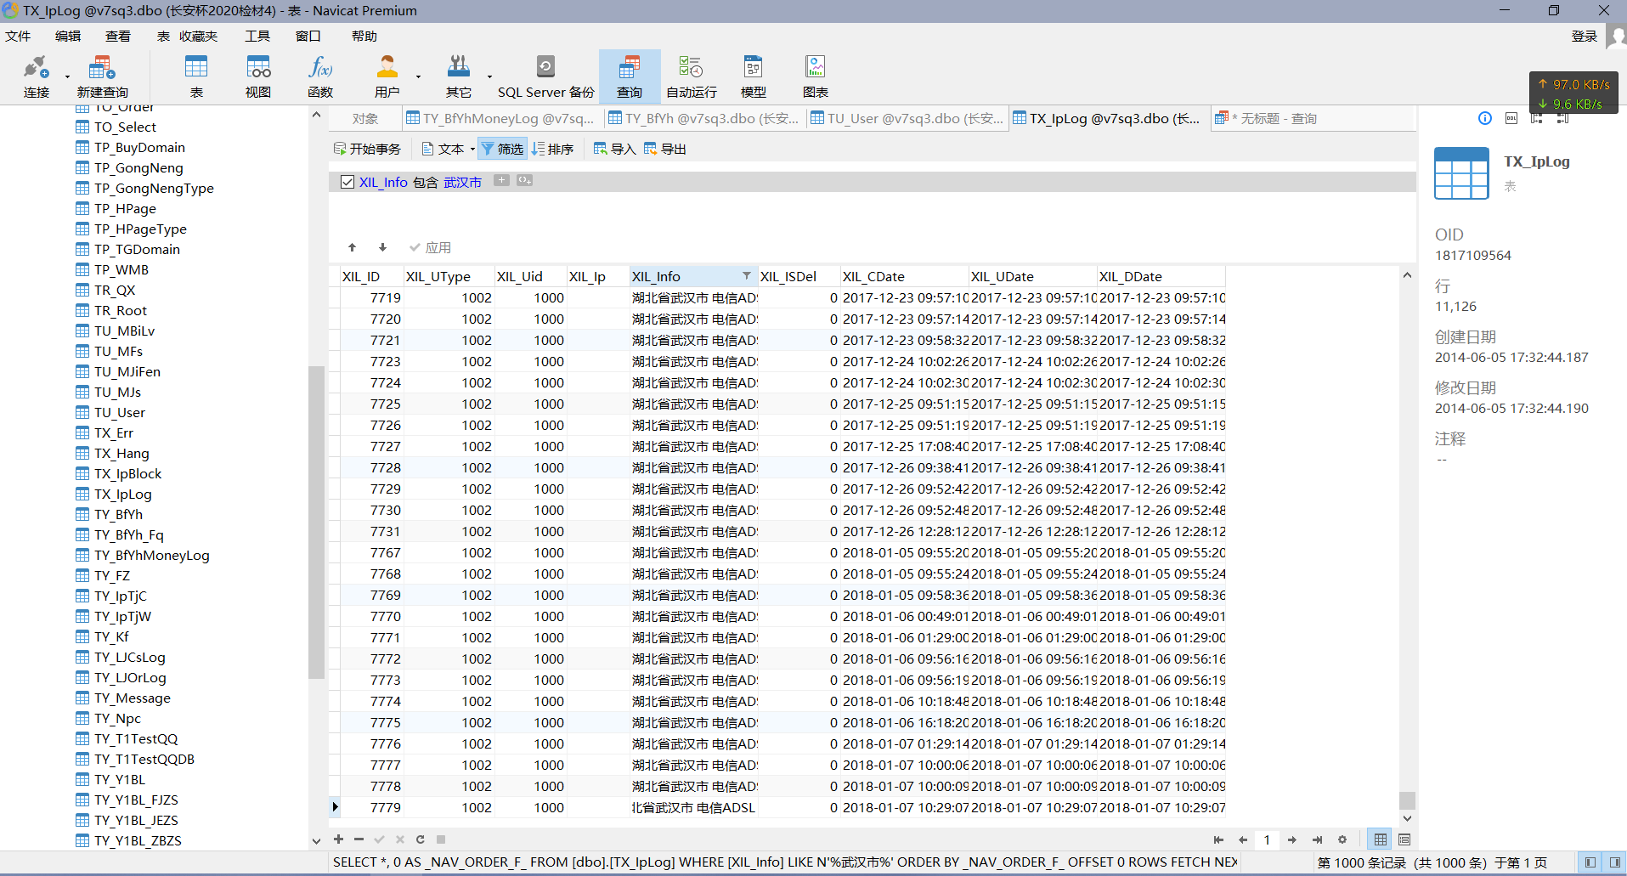This screenshot has width=1627, height=876.
Task: Add a record with bottom plus button
Action: (x=339, y=839)
